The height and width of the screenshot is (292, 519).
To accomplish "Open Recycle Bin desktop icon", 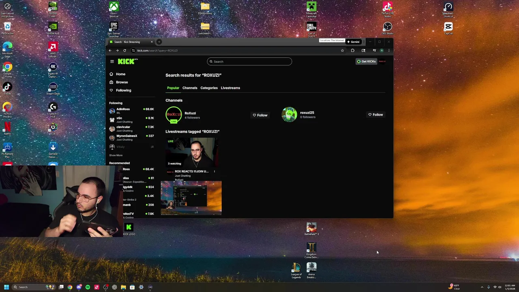I will click(x=7, y=29).
